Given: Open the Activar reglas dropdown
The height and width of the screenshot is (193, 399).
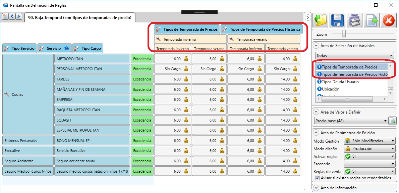Looking at the screenshot, I should [370, 156].
